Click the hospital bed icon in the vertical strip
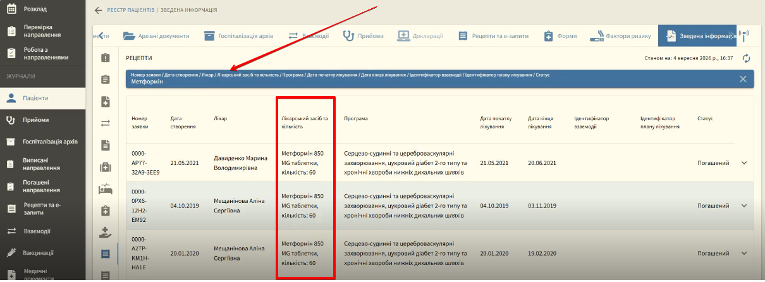Image resolution: width=765 pixels, height=282 pixels. click(106, 188)
